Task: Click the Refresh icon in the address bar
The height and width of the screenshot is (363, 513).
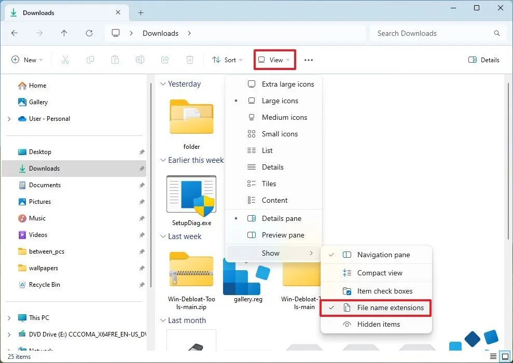Action: pos(89,33)
